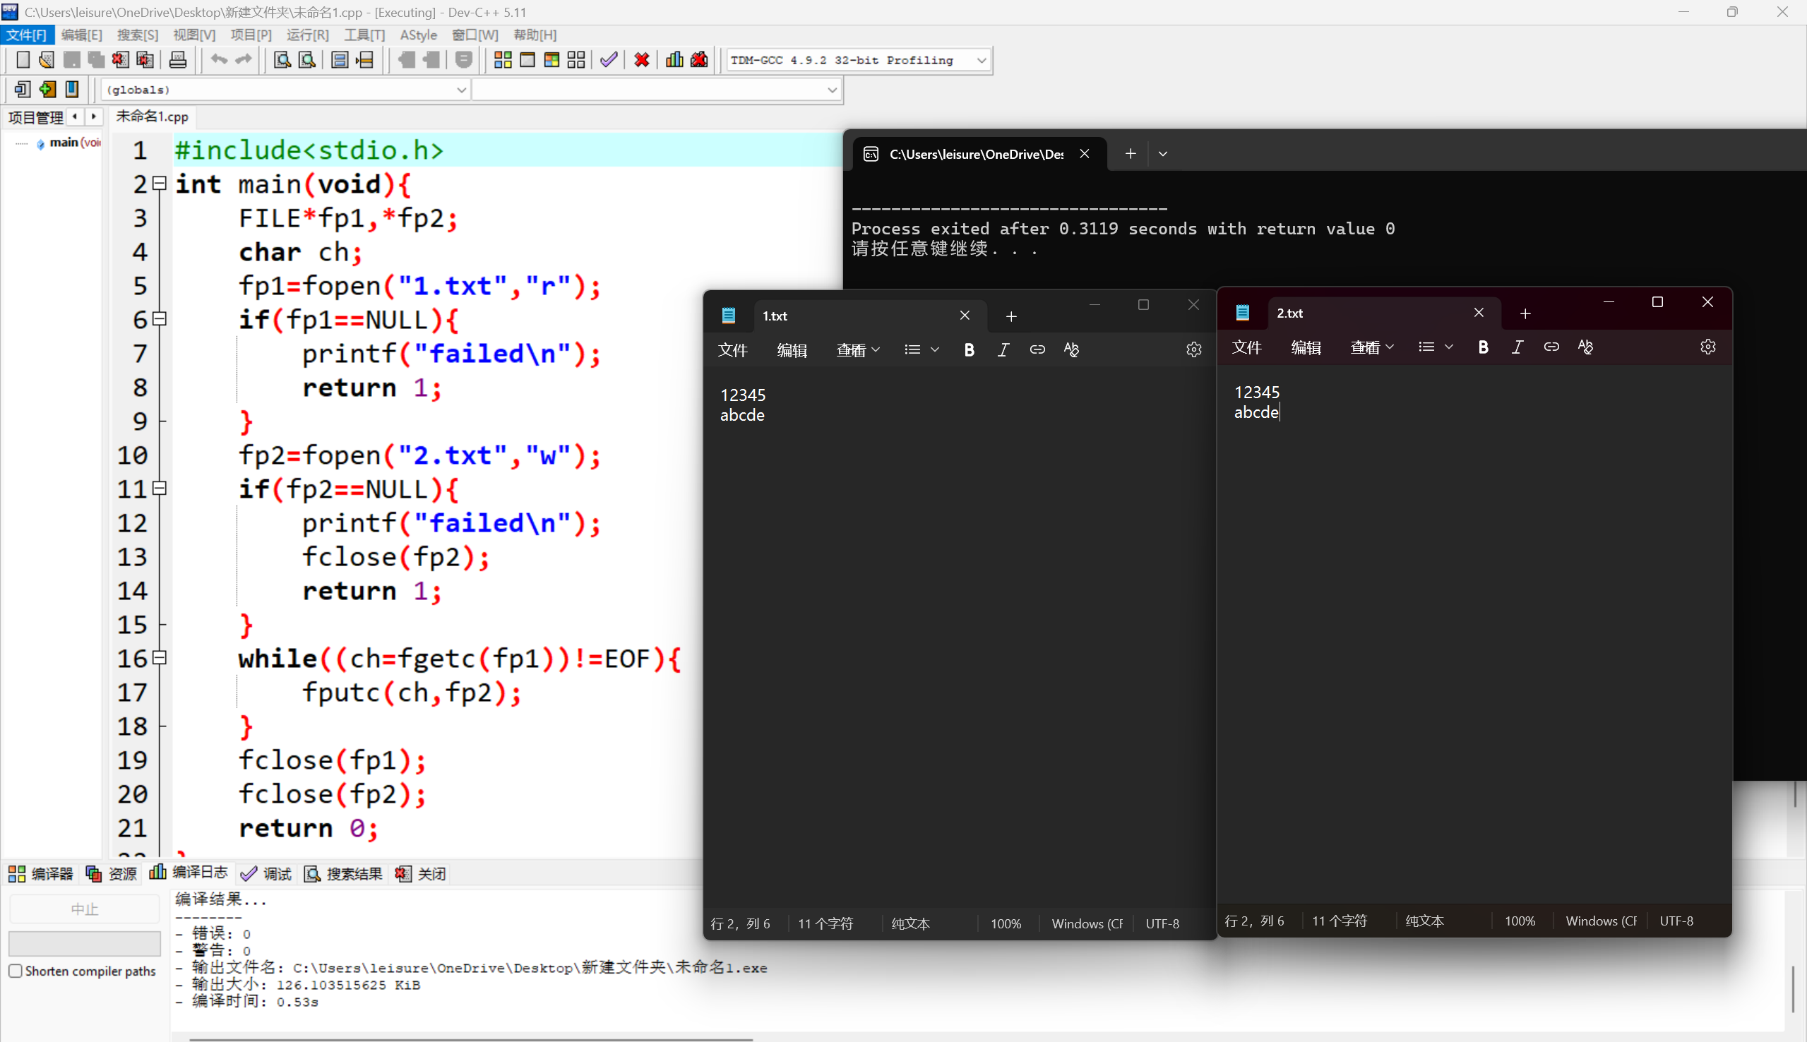Open the Profile Analysis bar chart icon

674,60
